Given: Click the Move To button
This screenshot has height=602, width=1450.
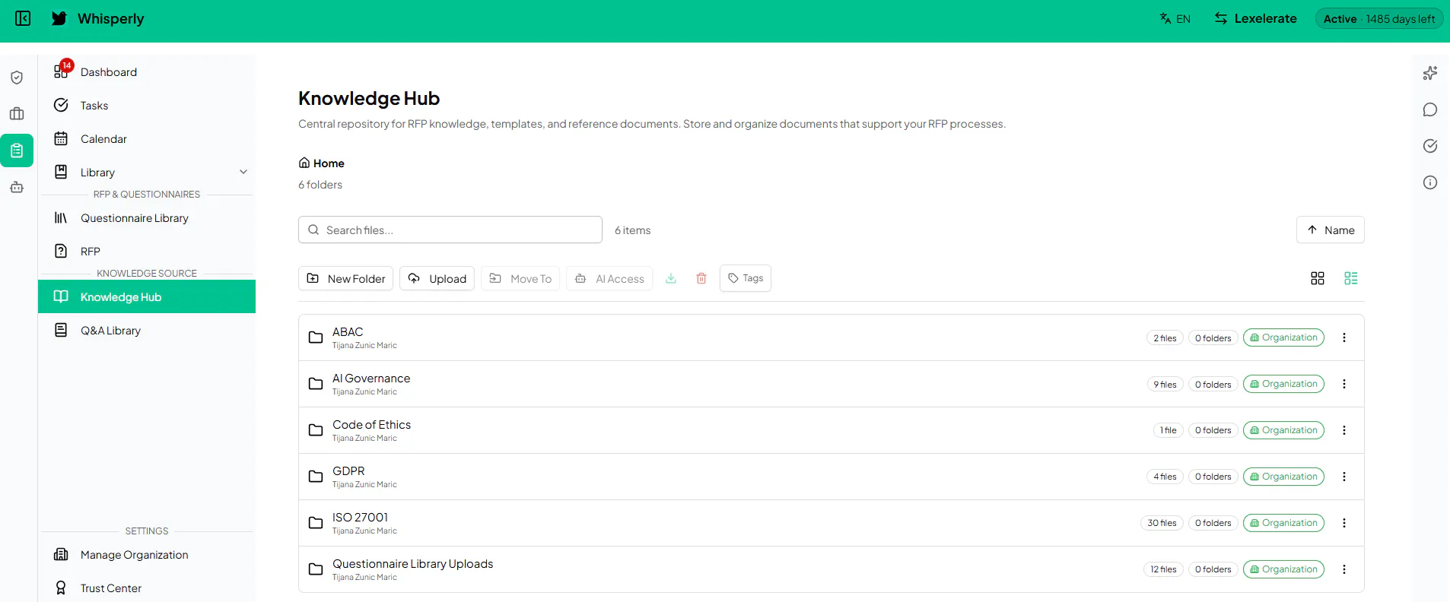Looking at the screenshot, I should click(520, 278).
